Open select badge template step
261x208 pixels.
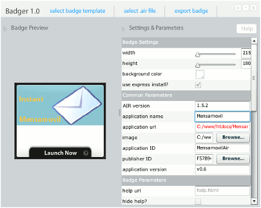coord(77,11)
